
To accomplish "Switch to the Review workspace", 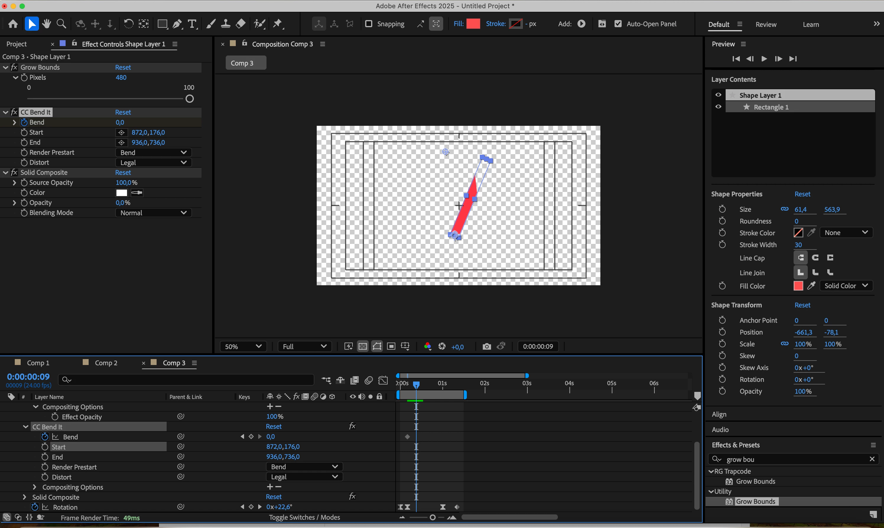I will point(766,24).
